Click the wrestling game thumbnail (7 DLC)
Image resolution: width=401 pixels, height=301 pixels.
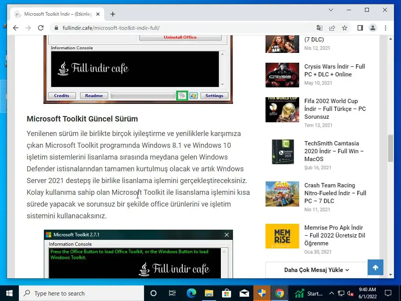tap(282, 44)
